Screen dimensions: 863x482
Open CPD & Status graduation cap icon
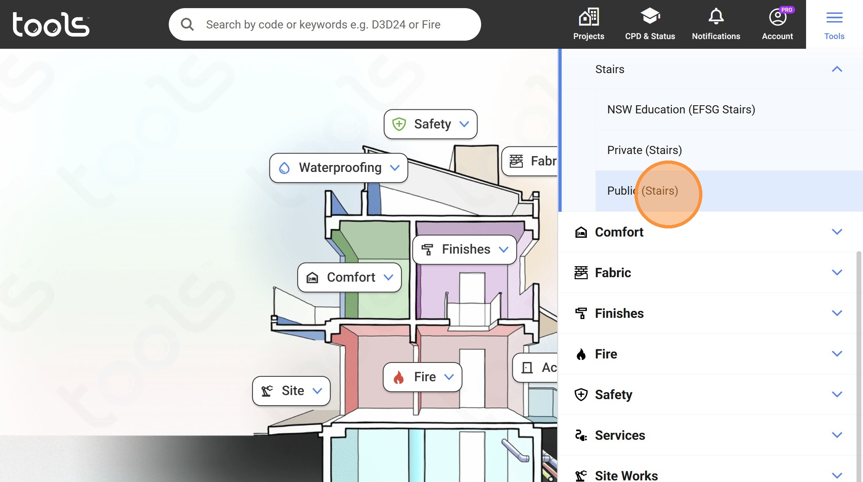(x=650, y=17)
